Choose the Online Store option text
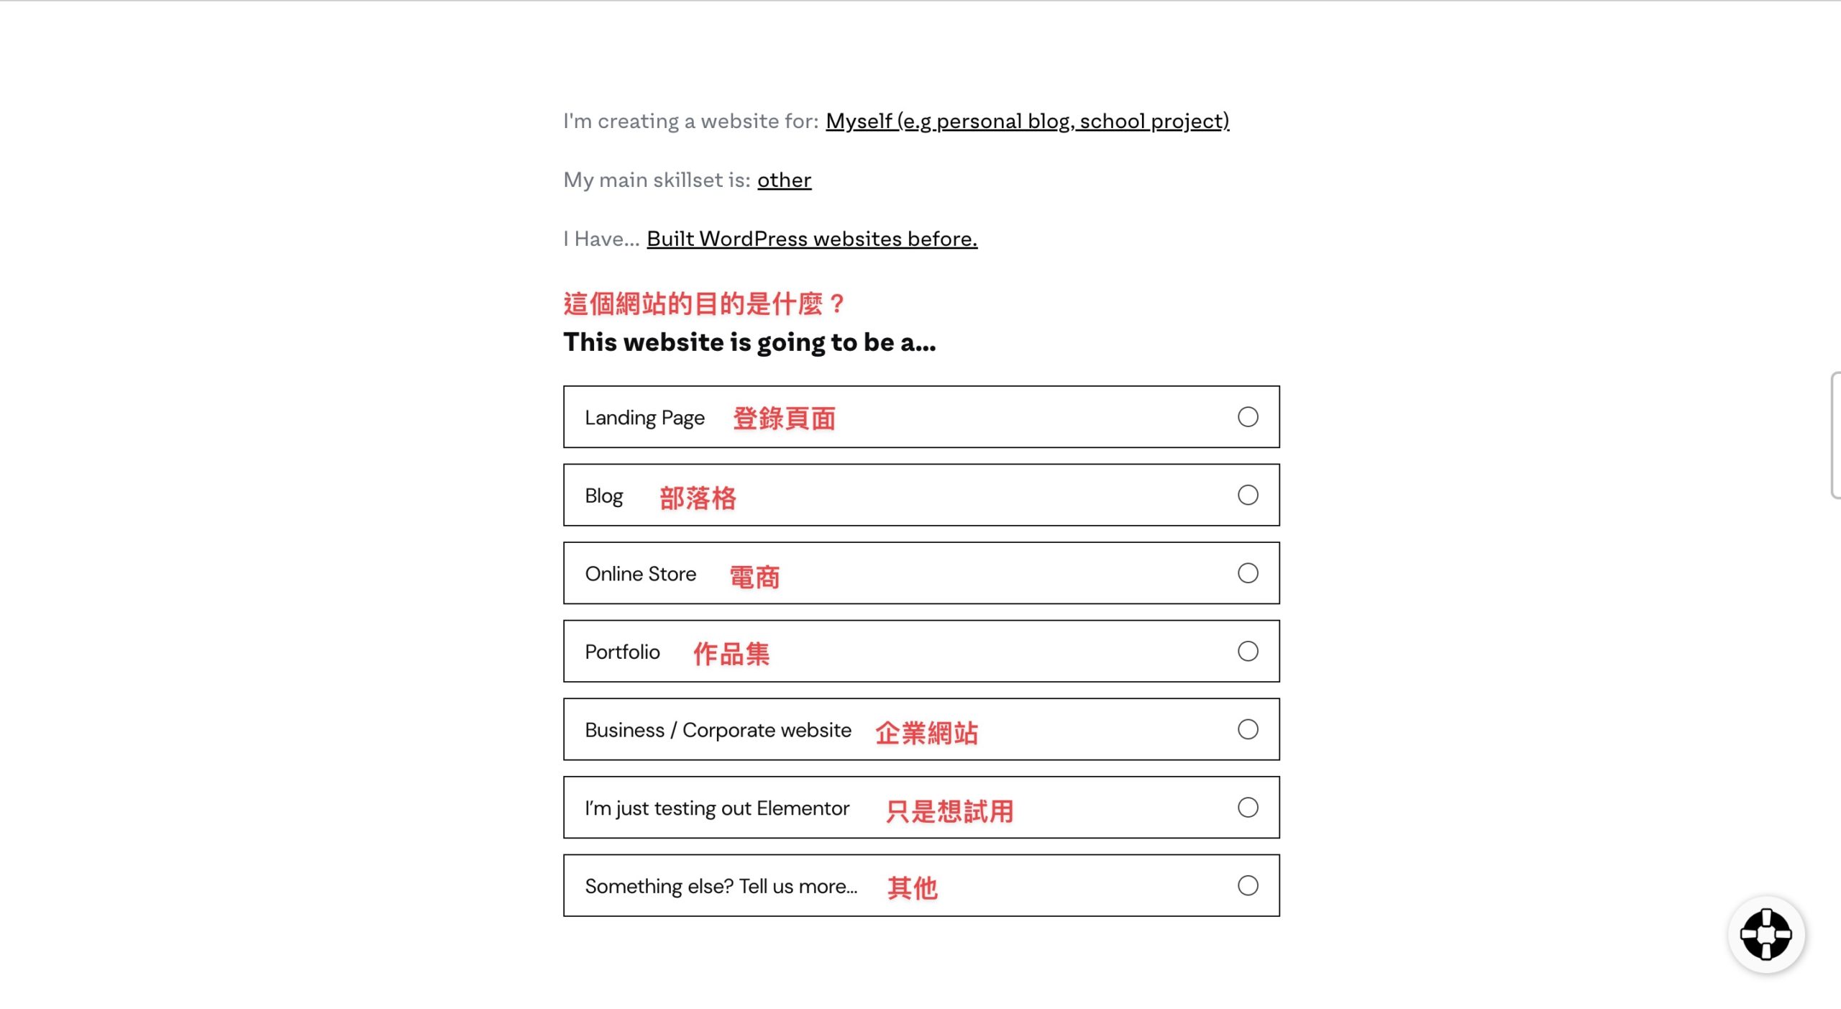This screenshot has height=1009, width=1841. coord(640,574)
